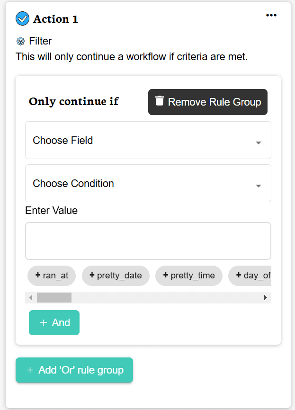Expand the Choose Condition dropdown
Viewport: 295px width, 410px height.
148,183
